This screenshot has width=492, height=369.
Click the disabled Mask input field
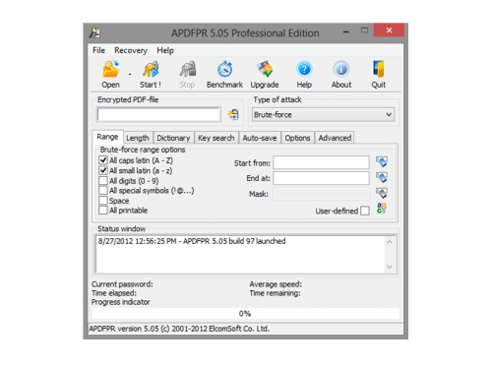[x=321, y=194]
